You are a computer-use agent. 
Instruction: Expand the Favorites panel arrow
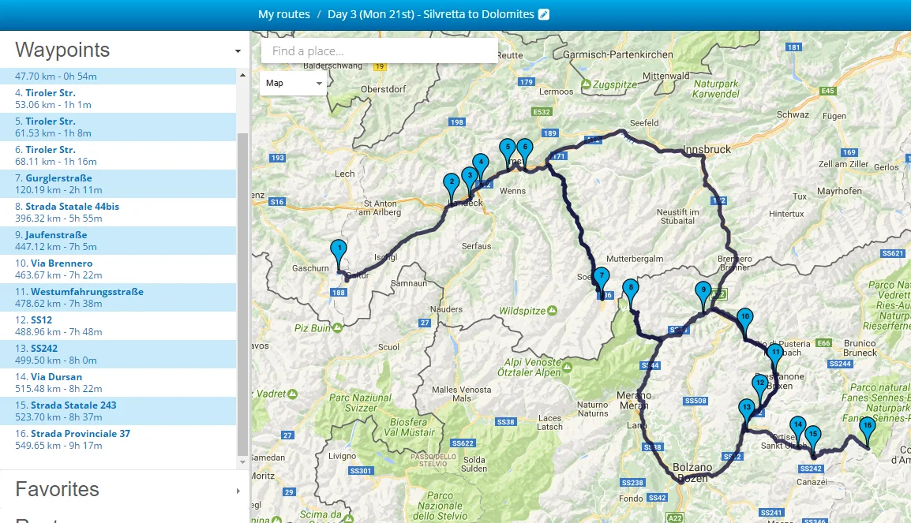point(238,491)
